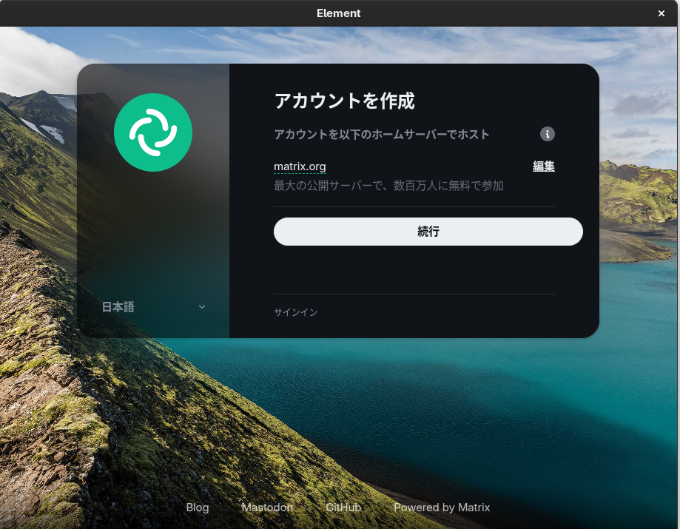Open the サインイン sign-in link
Screen dimensions: 680x529
tap(296, 312)
